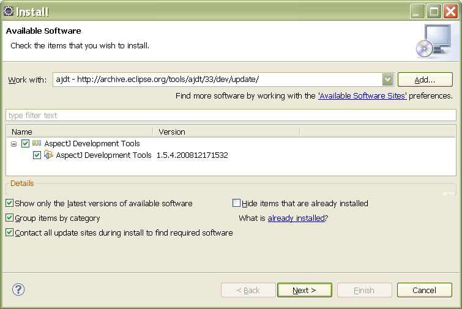Screen dimensions: 462x309
Task: Sort by the Name column header
Action: point(80,132)
